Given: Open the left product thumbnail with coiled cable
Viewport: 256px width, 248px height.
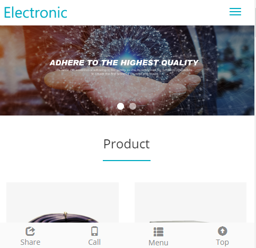Looking at the screenshot, I should click(x=63, y=202).
